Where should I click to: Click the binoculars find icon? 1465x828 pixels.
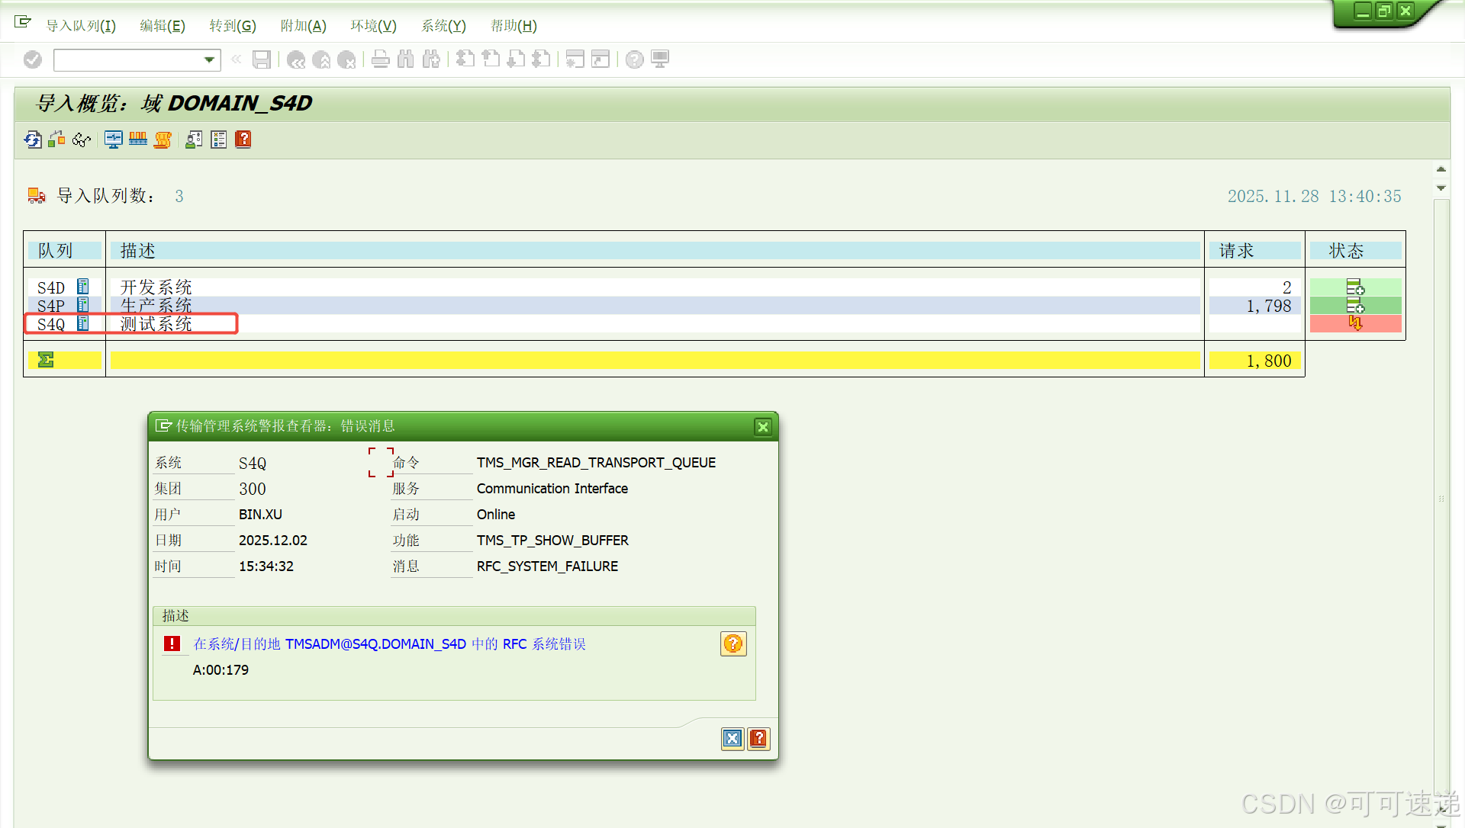click(406, 59)
